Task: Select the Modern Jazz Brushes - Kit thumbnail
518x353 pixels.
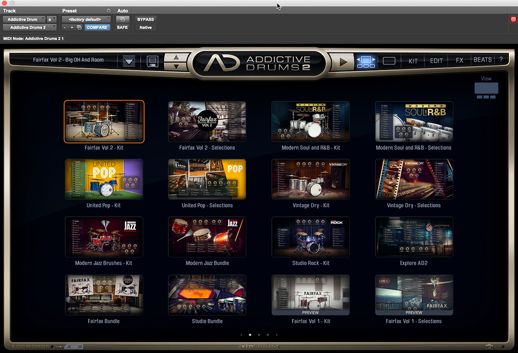Action: point(104,237)
